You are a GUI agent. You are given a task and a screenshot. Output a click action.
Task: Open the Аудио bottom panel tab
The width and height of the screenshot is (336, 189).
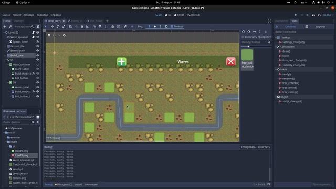click(x=79, y=184)
